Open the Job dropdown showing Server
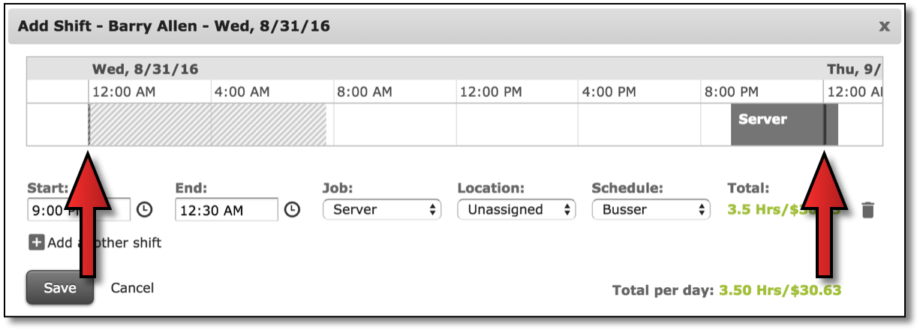917x330 pixels. click(382, 210)
